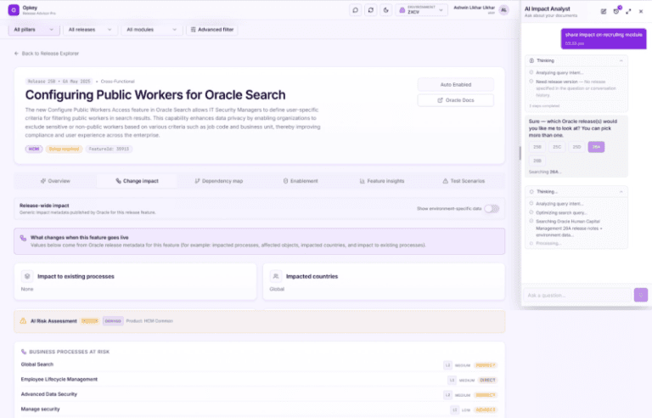Click the purple user message bubble
This screenshot has height=418, width=652.
[604, 39]
